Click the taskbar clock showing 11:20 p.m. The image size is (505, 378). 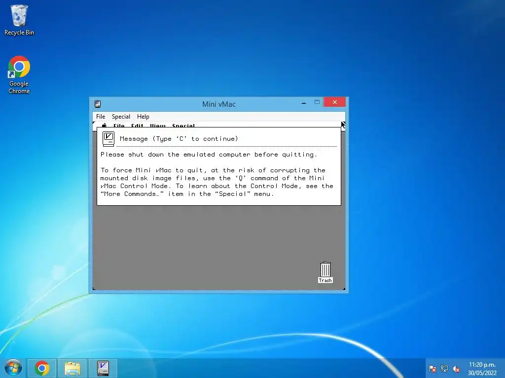click(482, 365)
